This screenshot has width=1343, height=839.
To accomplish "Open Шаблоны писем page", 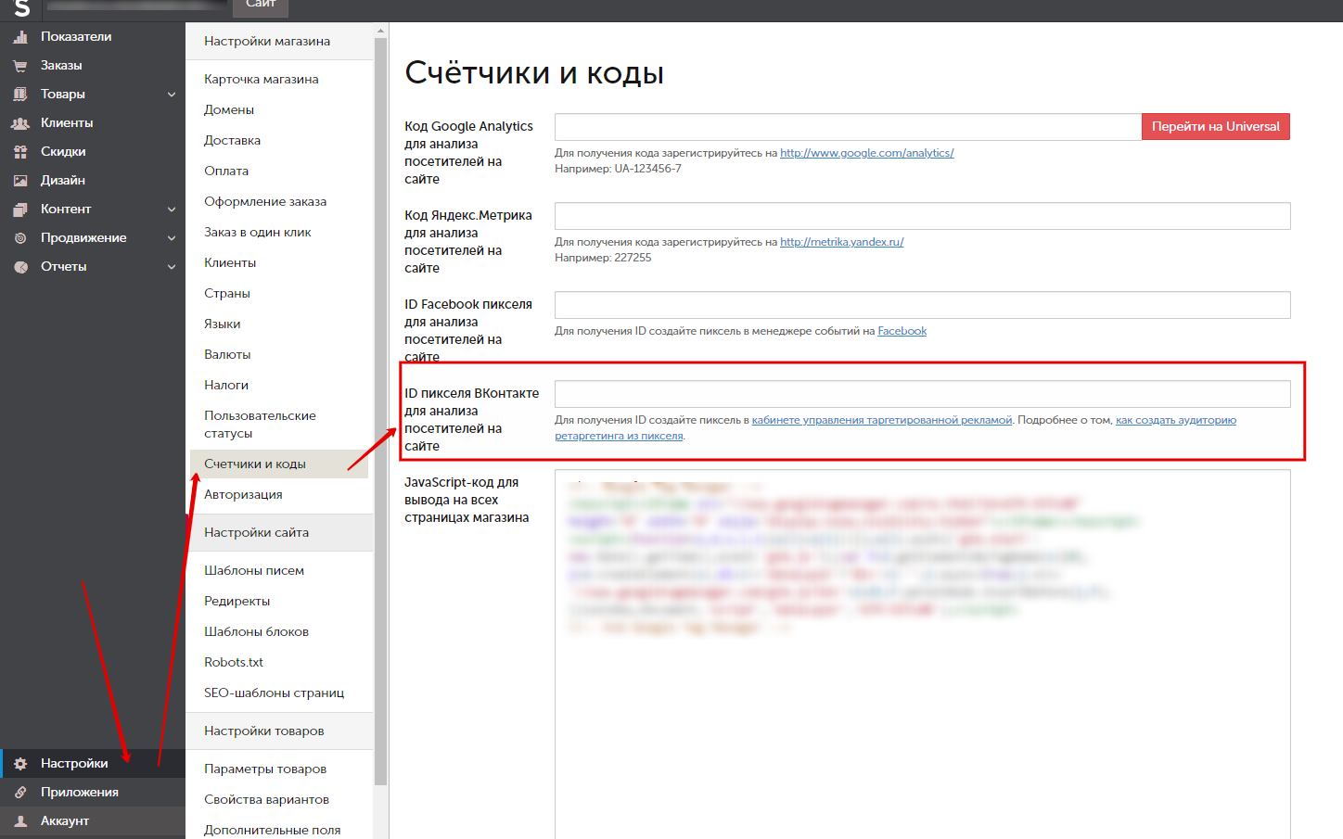I will 254,571.
